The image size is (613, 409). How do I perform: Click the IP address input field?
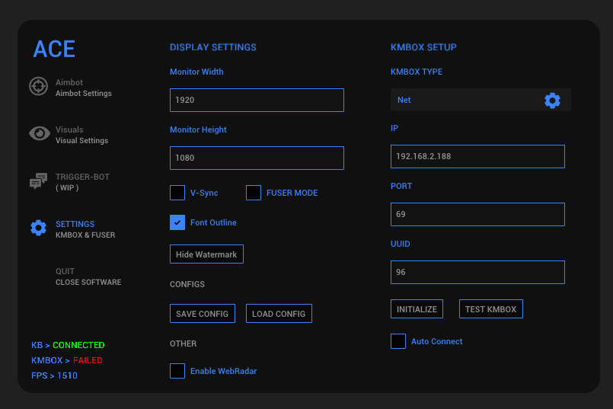pos(477,156)
